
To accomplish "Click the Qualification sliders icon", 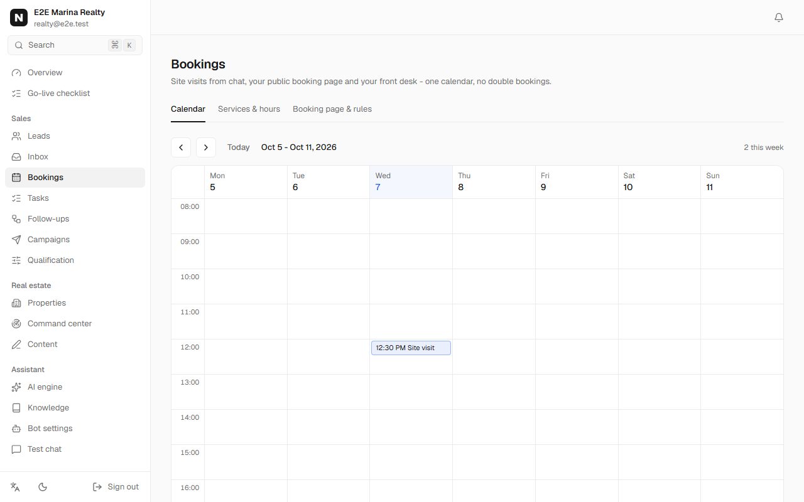I will click(x=16, y=260).
